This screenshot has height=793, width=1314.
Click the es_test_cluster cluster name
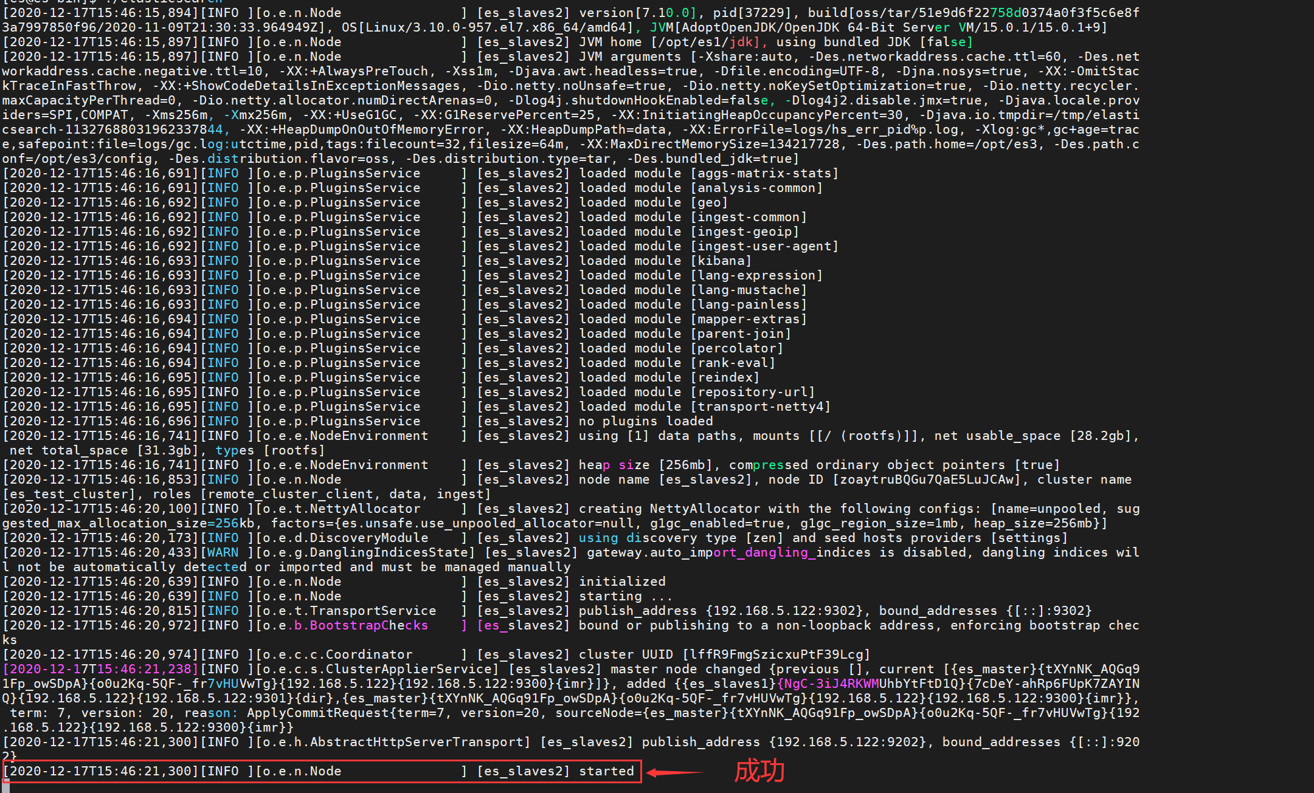pyautogui.click(x=69, y=494)
